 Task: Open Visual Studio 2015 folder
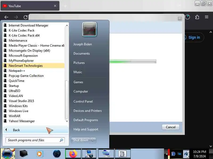coord(34,101)
